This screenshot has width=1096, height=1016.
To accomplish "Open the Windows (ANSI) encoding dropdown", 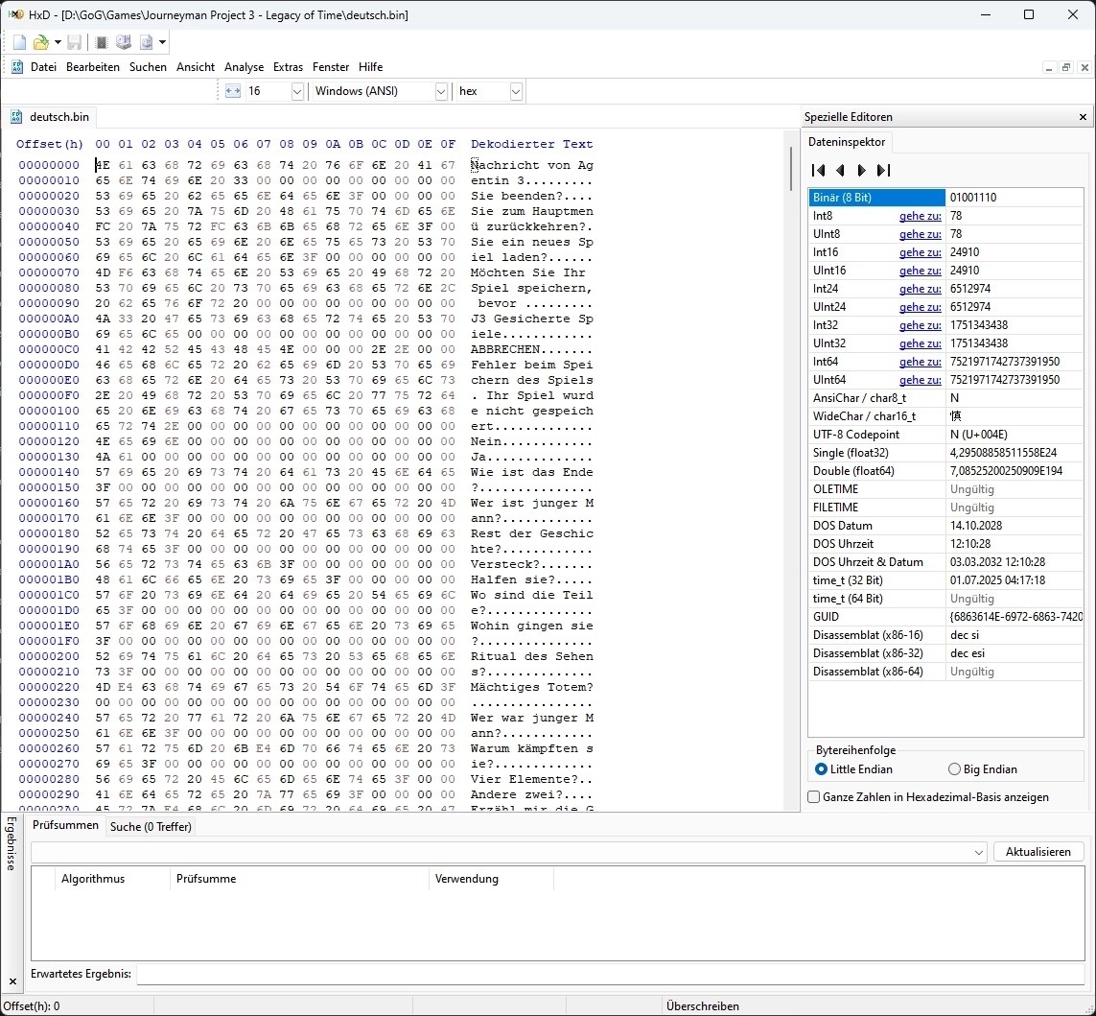I will [441, 91].
